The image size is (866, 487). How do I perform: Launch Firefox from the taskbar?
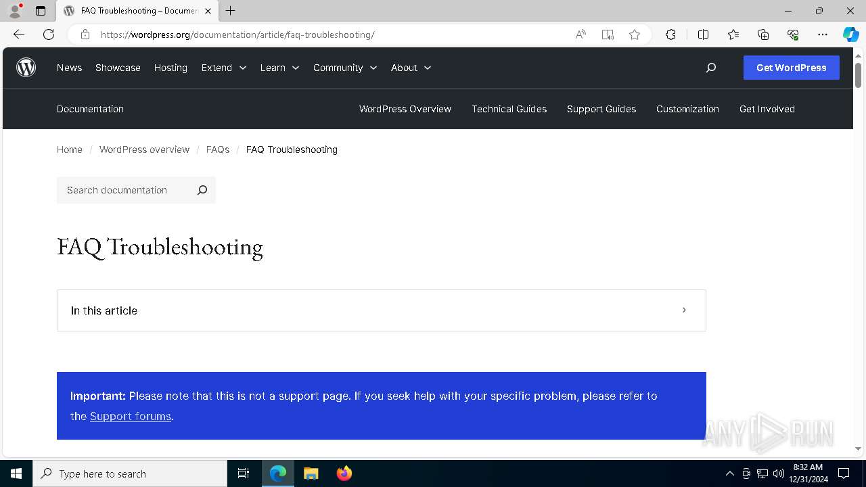[344, 473]
